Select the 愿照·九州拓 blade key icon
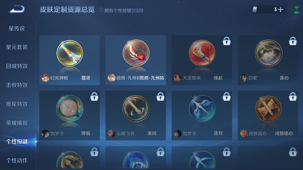This screenshot has width=303, height=170. 136,53
